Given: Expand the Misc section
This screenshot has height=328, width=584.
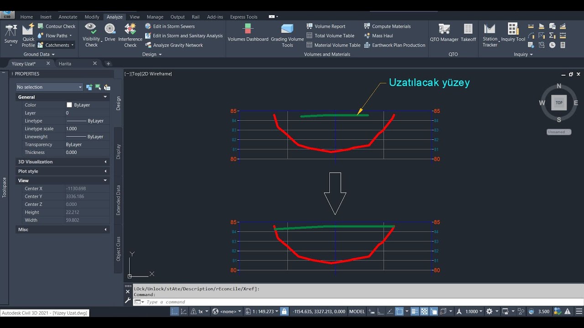Looking at the screenshot, I should 105,230.
